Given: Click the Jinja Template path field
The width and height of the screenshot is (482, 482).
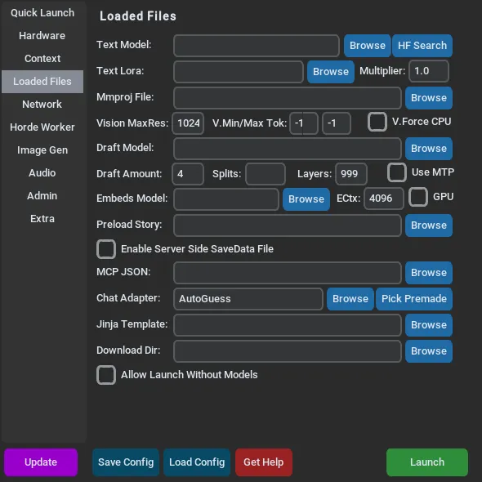Looking at the screenshot, I should (288, 325).
